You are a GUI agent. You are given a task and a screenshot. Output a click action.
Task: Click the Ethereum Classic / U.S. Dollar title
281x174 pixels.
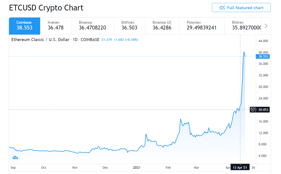[x=40, y=39]
